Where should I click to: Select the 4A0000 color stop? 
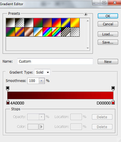click(8, 102)
